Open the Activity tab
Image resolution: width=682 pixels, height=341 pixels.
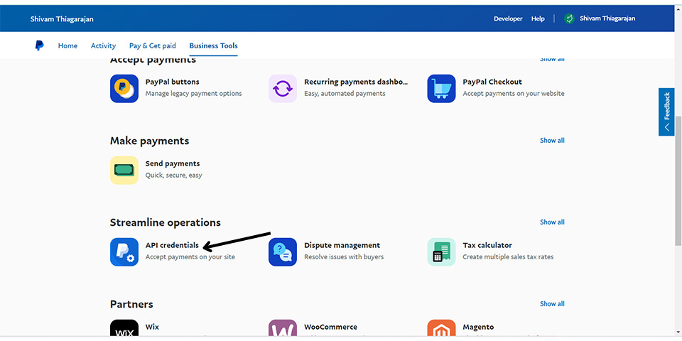(103, 45)
